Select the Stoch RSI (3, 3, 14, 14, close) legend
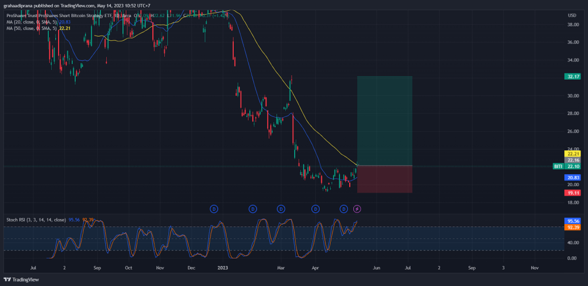 [36, 220]
